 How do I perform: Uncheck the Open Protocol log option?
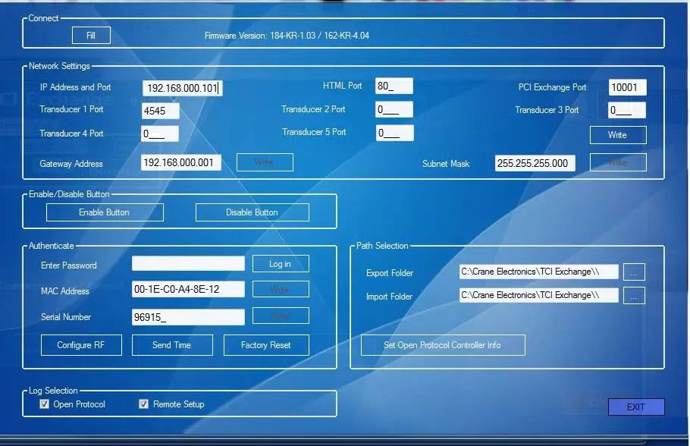[45, 404]
